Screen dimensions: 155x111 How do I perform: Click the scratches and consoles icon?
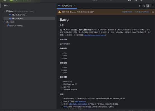[x=8, y=26]
